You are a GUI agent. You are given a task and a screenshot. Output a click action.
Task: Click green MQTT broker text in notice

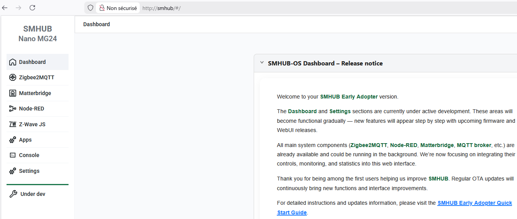pyautogui.click(x=474, y=145)
